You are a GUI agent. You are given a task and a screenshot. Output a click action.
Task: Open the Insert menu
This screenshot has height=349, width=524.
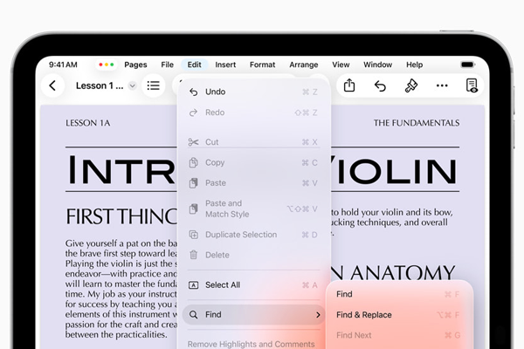coord(225,65)
